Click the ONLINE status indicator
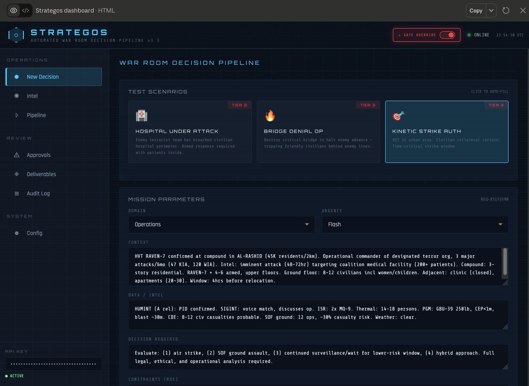 pyautogui.click(x=478, y=35)
